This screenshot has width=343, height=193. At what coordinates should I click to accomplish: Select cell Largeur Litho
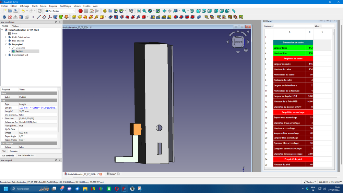(x=289, y=48)
